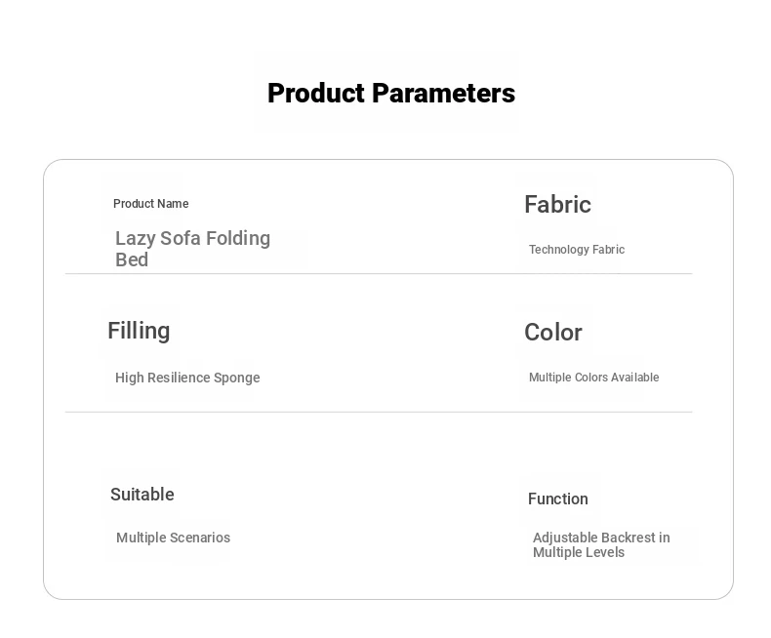Select the "Multiple Colors Available" text
Image resolution: width=771 pixels, height=638 pixels.
pyautogui.click(x=593, y=378)
